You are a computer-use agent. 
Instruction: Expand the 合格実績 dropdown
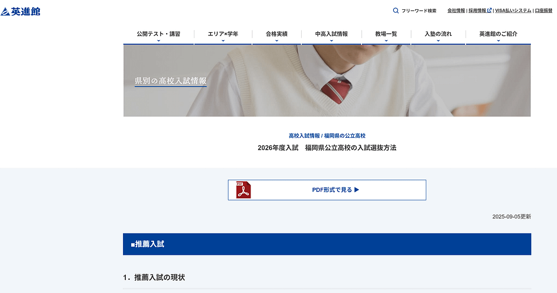[277, 34]
